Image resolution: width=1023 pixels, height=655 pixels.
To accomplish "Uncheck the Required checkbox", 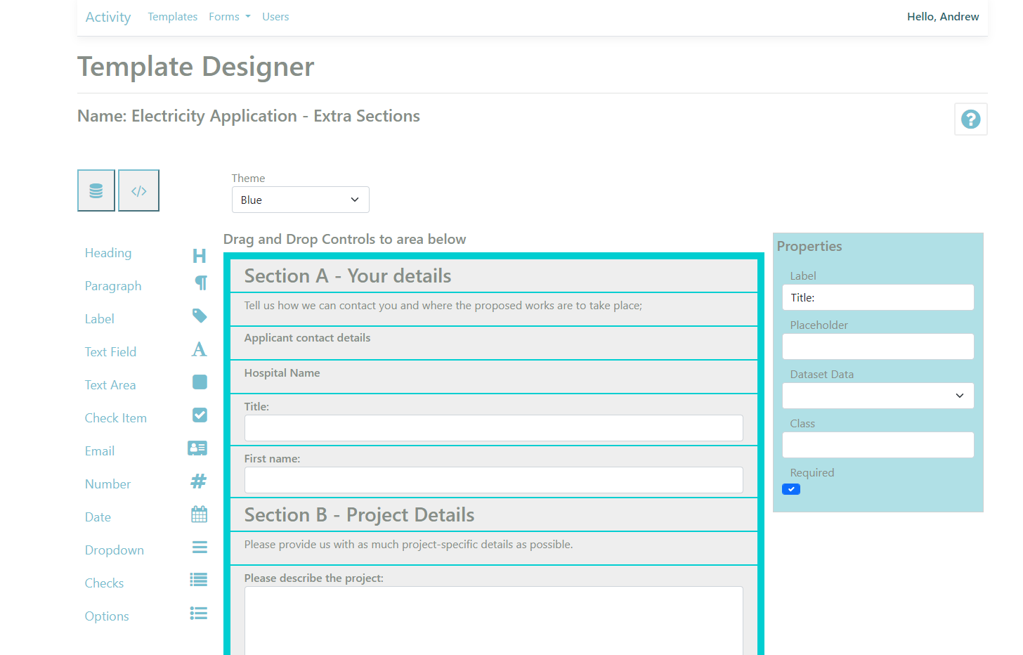I will click(x=791, y=489).
